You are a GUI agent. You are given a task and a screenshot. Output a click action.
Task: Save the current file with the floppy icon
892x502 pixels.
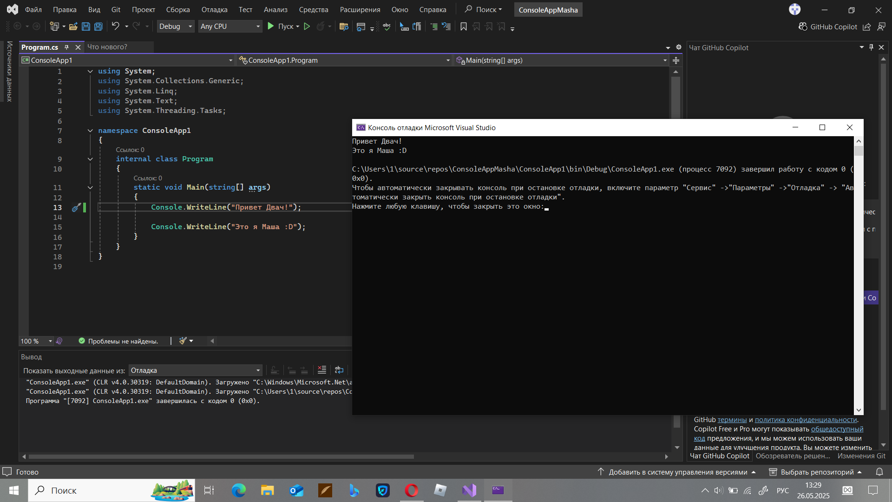point(86,26)
